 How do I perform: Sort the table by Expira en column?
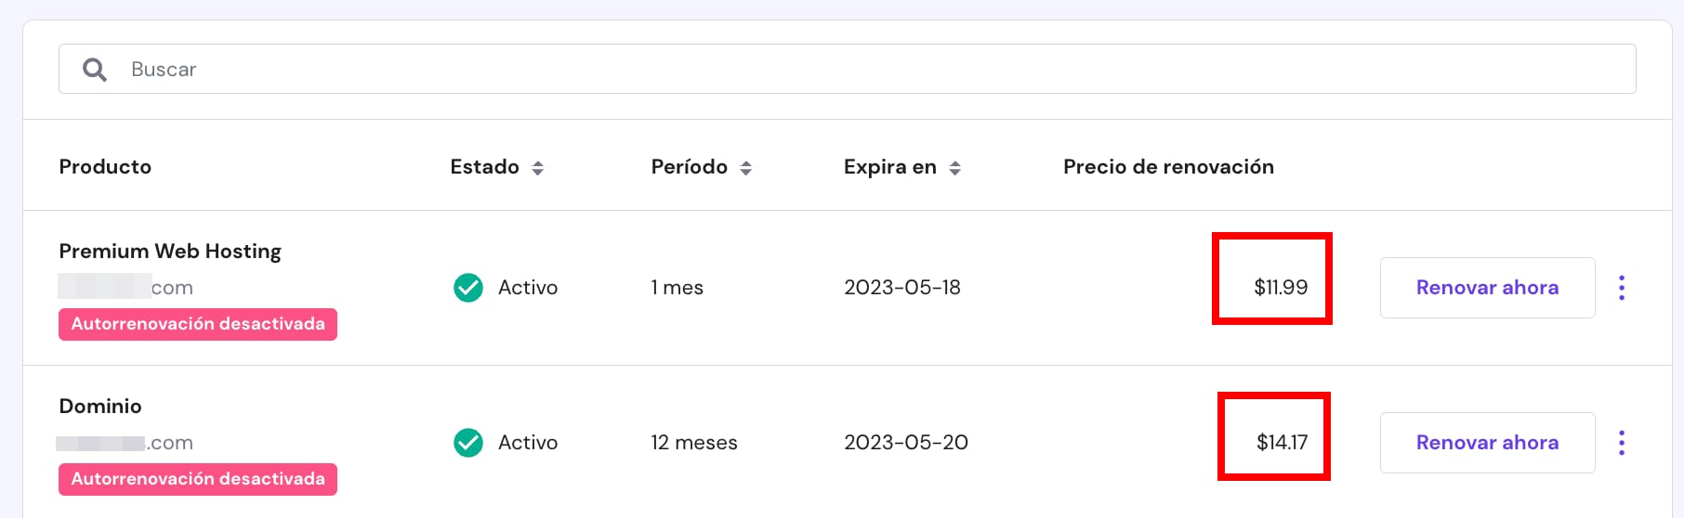point(954,168)
